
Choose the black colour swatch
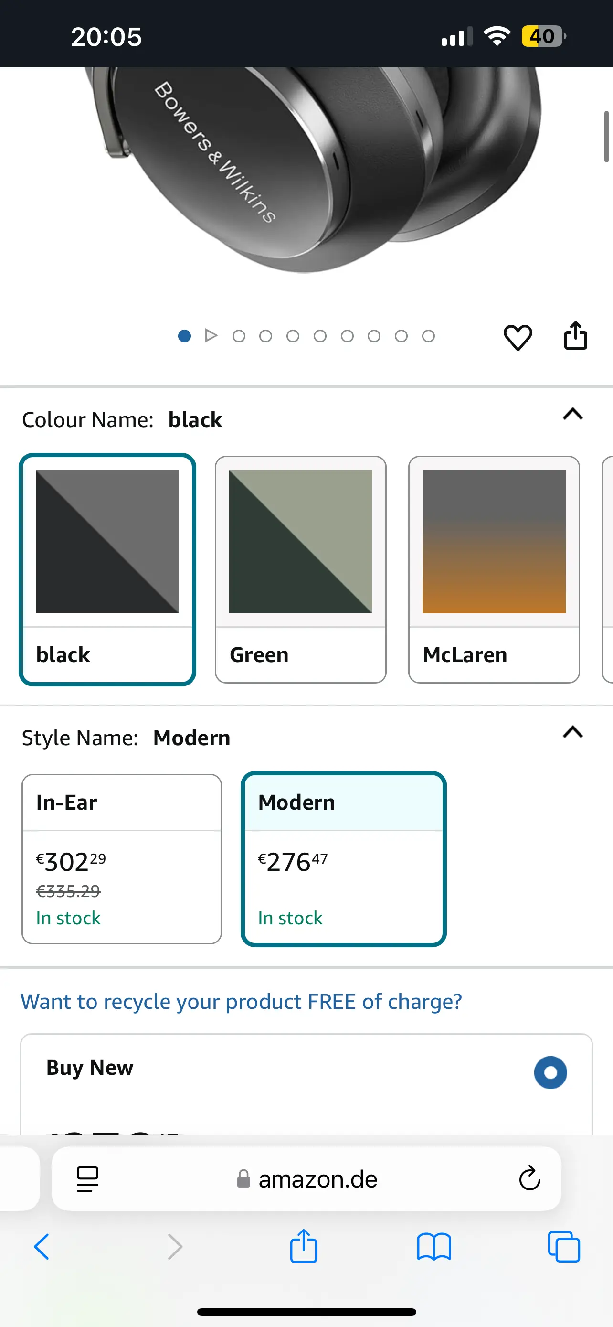click(x=107, y=569)
